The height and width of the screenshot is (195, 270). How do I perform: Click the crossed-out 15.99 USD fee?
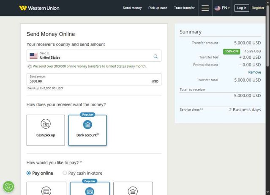click(252, 51)
